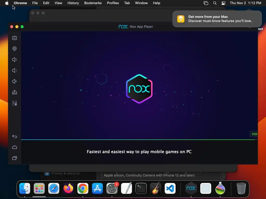Click the date and time display
The image size is (266, 199).
245,3
